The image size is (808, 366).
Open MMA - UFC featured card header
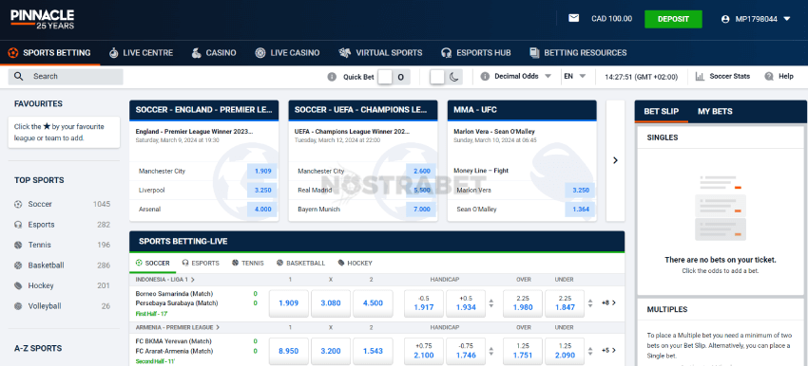pyautogui.click(x=522, y=110)
